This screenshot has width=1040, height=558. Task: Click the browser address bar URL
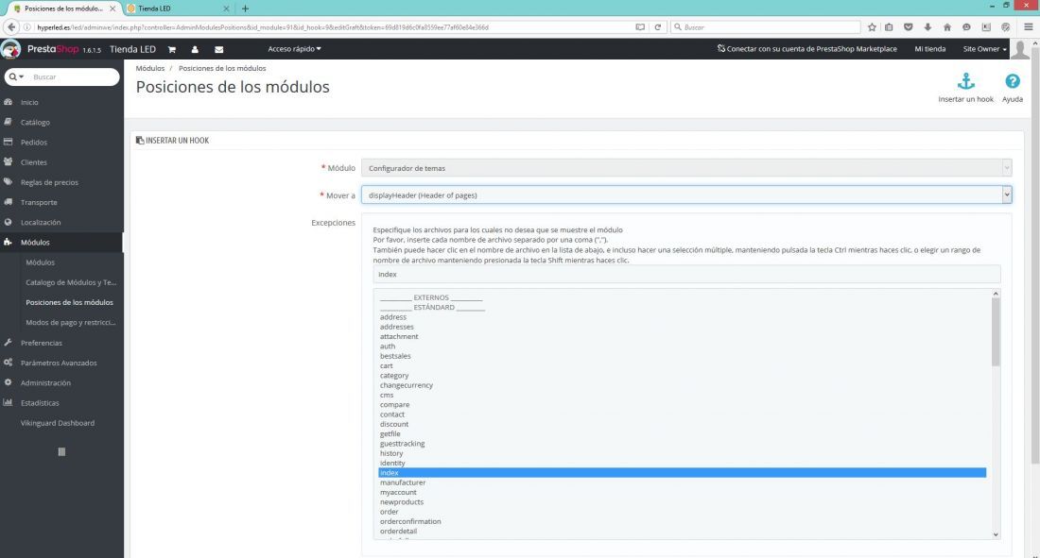point(332,27)
